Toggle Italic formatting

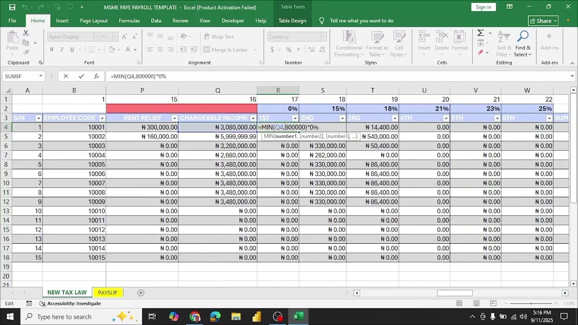[62, 50]
